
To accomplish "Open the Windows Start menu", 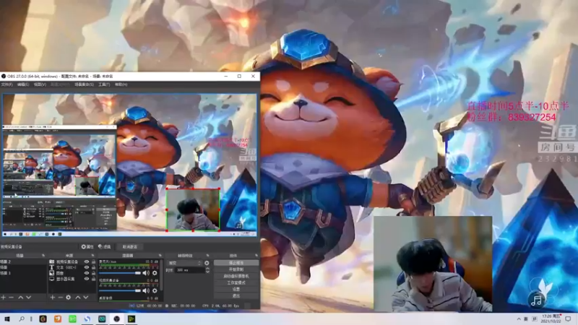I will coord(7,319).
